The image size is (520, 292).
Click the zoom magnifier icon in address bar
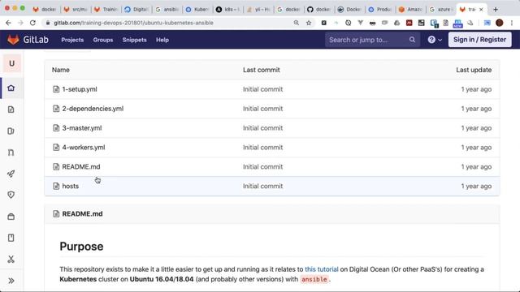click(297, 23)
